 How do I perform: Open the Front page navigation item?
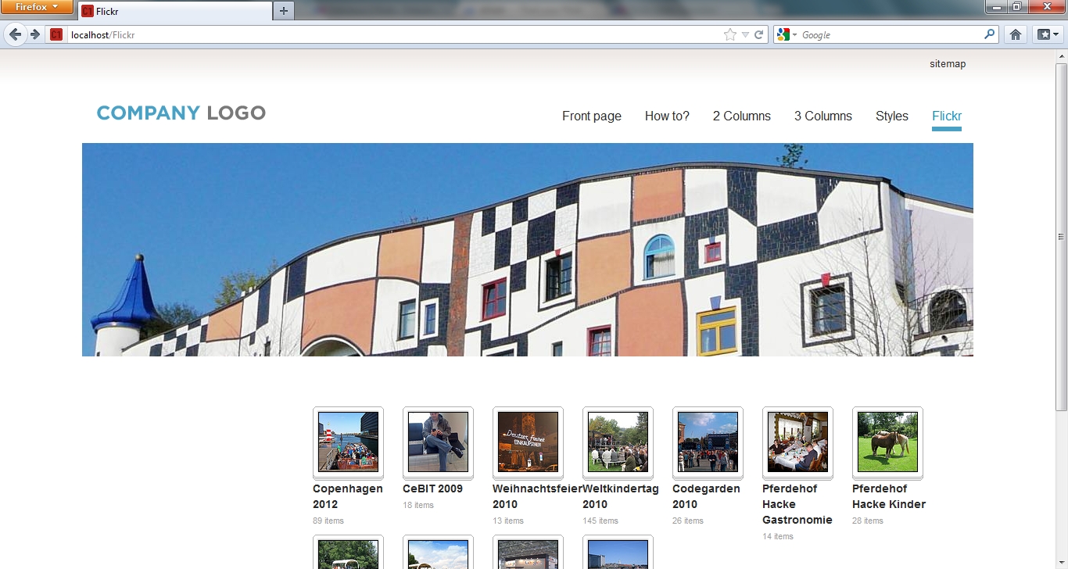(x=591, y=116)
